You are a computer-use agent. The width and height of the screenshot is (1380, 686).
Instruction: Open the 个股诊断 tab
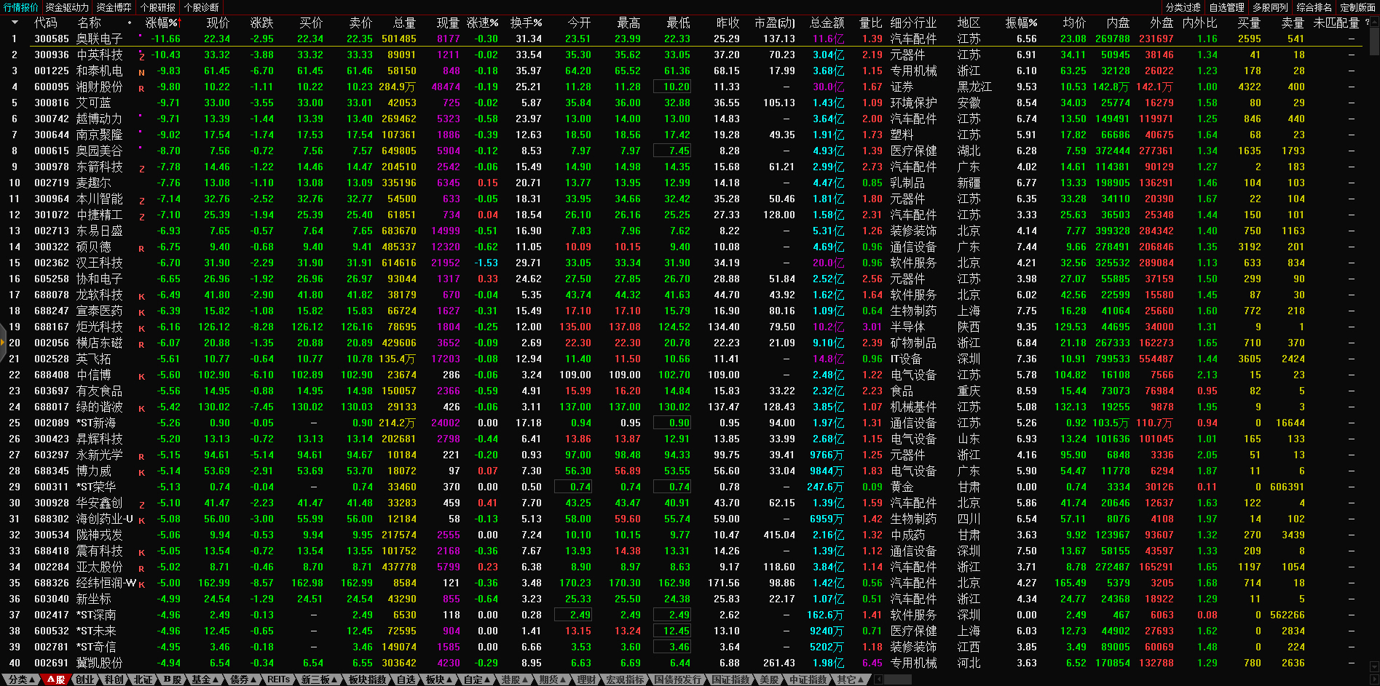201,7
